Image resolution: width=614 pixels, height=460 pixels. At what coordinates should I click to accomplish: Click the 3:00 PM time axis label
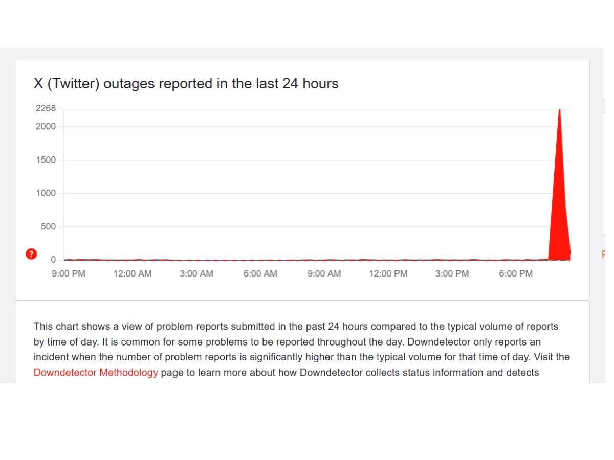tap(452, 273)
